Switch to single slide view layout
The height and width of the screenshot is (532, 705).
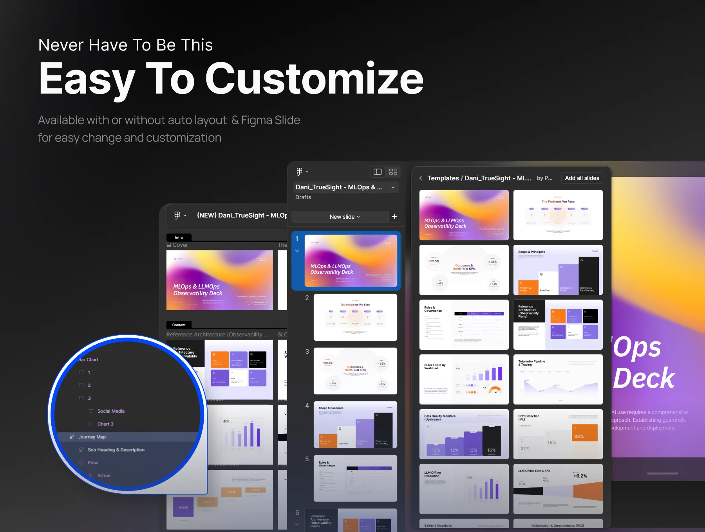(x=378, y=172)
